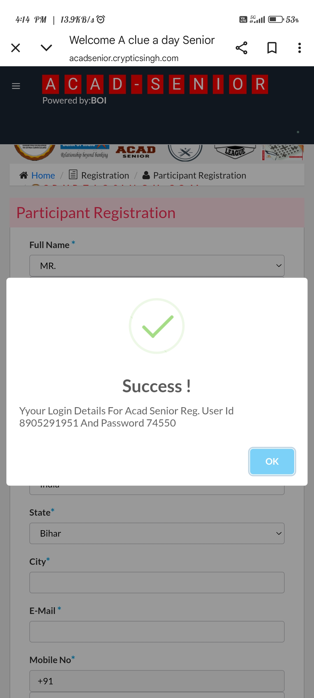Image resolution: width=314 pixels, height=698 pixels.
Task: Click the crossword puzzle thumbnail
Action: pos(283,152)
